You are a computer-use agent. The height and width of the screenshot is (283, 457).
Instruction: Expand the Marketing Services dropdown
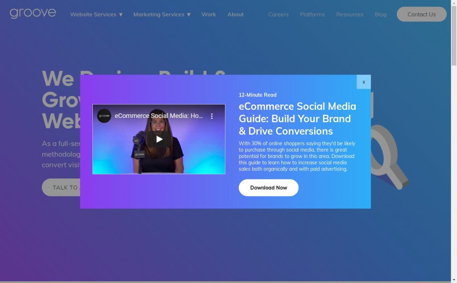(162, 14)
